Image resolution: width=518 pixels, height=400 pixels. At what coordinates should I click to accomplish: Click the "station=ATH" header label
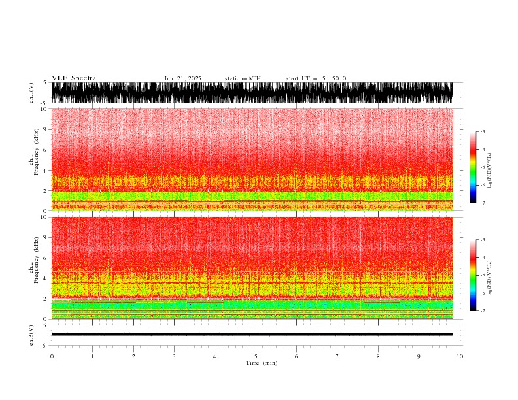click(x=243, y=78)
